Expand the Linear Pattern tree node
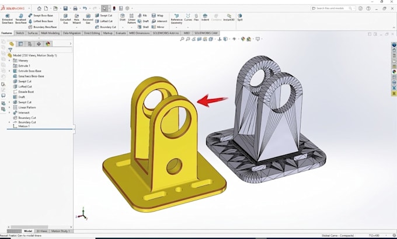Viewport: 397px width, 239px height. pyautogui.click(x=9, y=107)
